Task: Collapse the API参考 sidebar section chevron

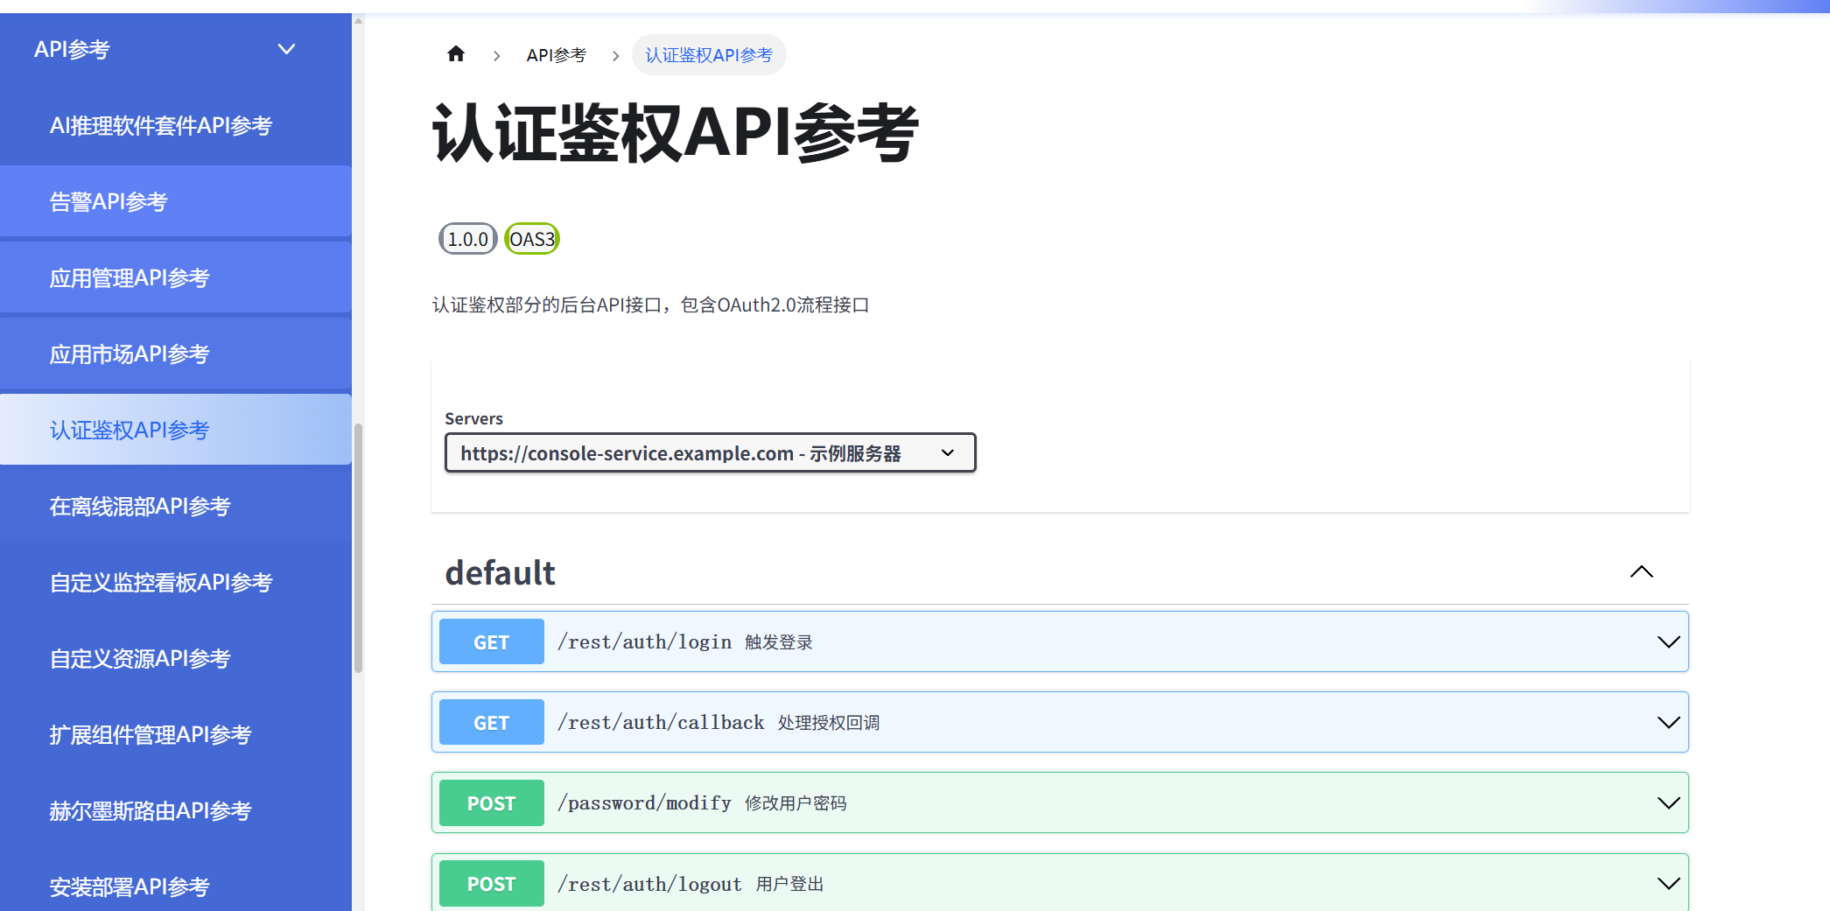Action: coord(286,49)
